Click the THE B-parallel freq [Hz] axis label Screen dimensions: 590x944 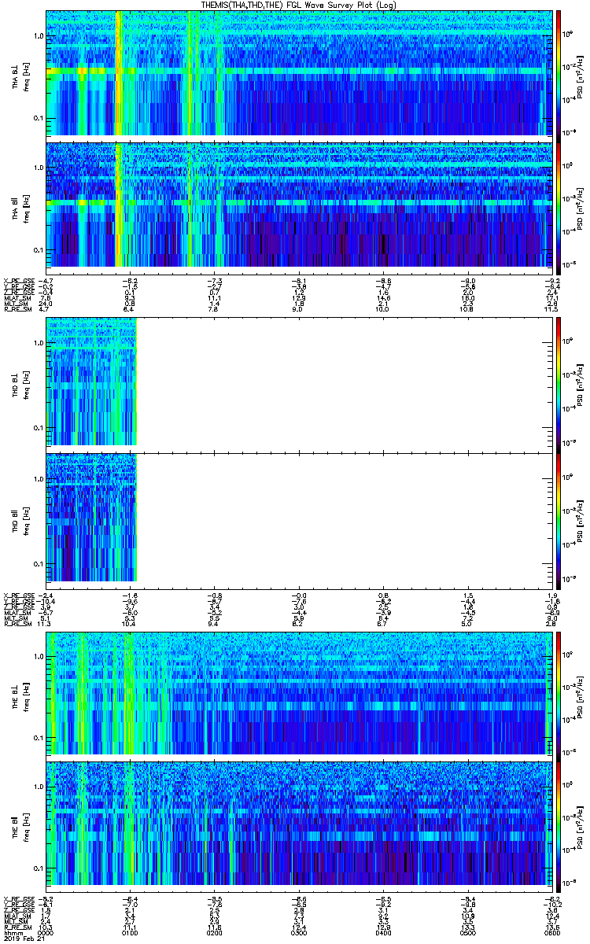(25, 828)
